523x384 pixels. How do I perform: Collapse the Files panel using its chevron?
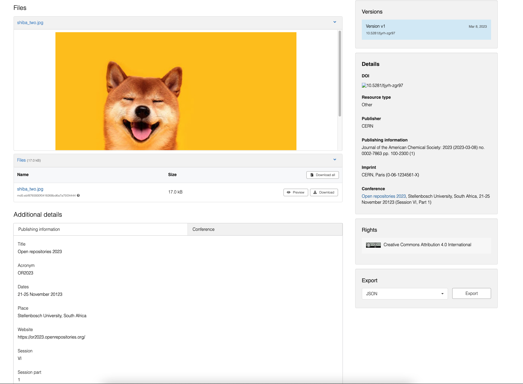(x=334, y=159)
